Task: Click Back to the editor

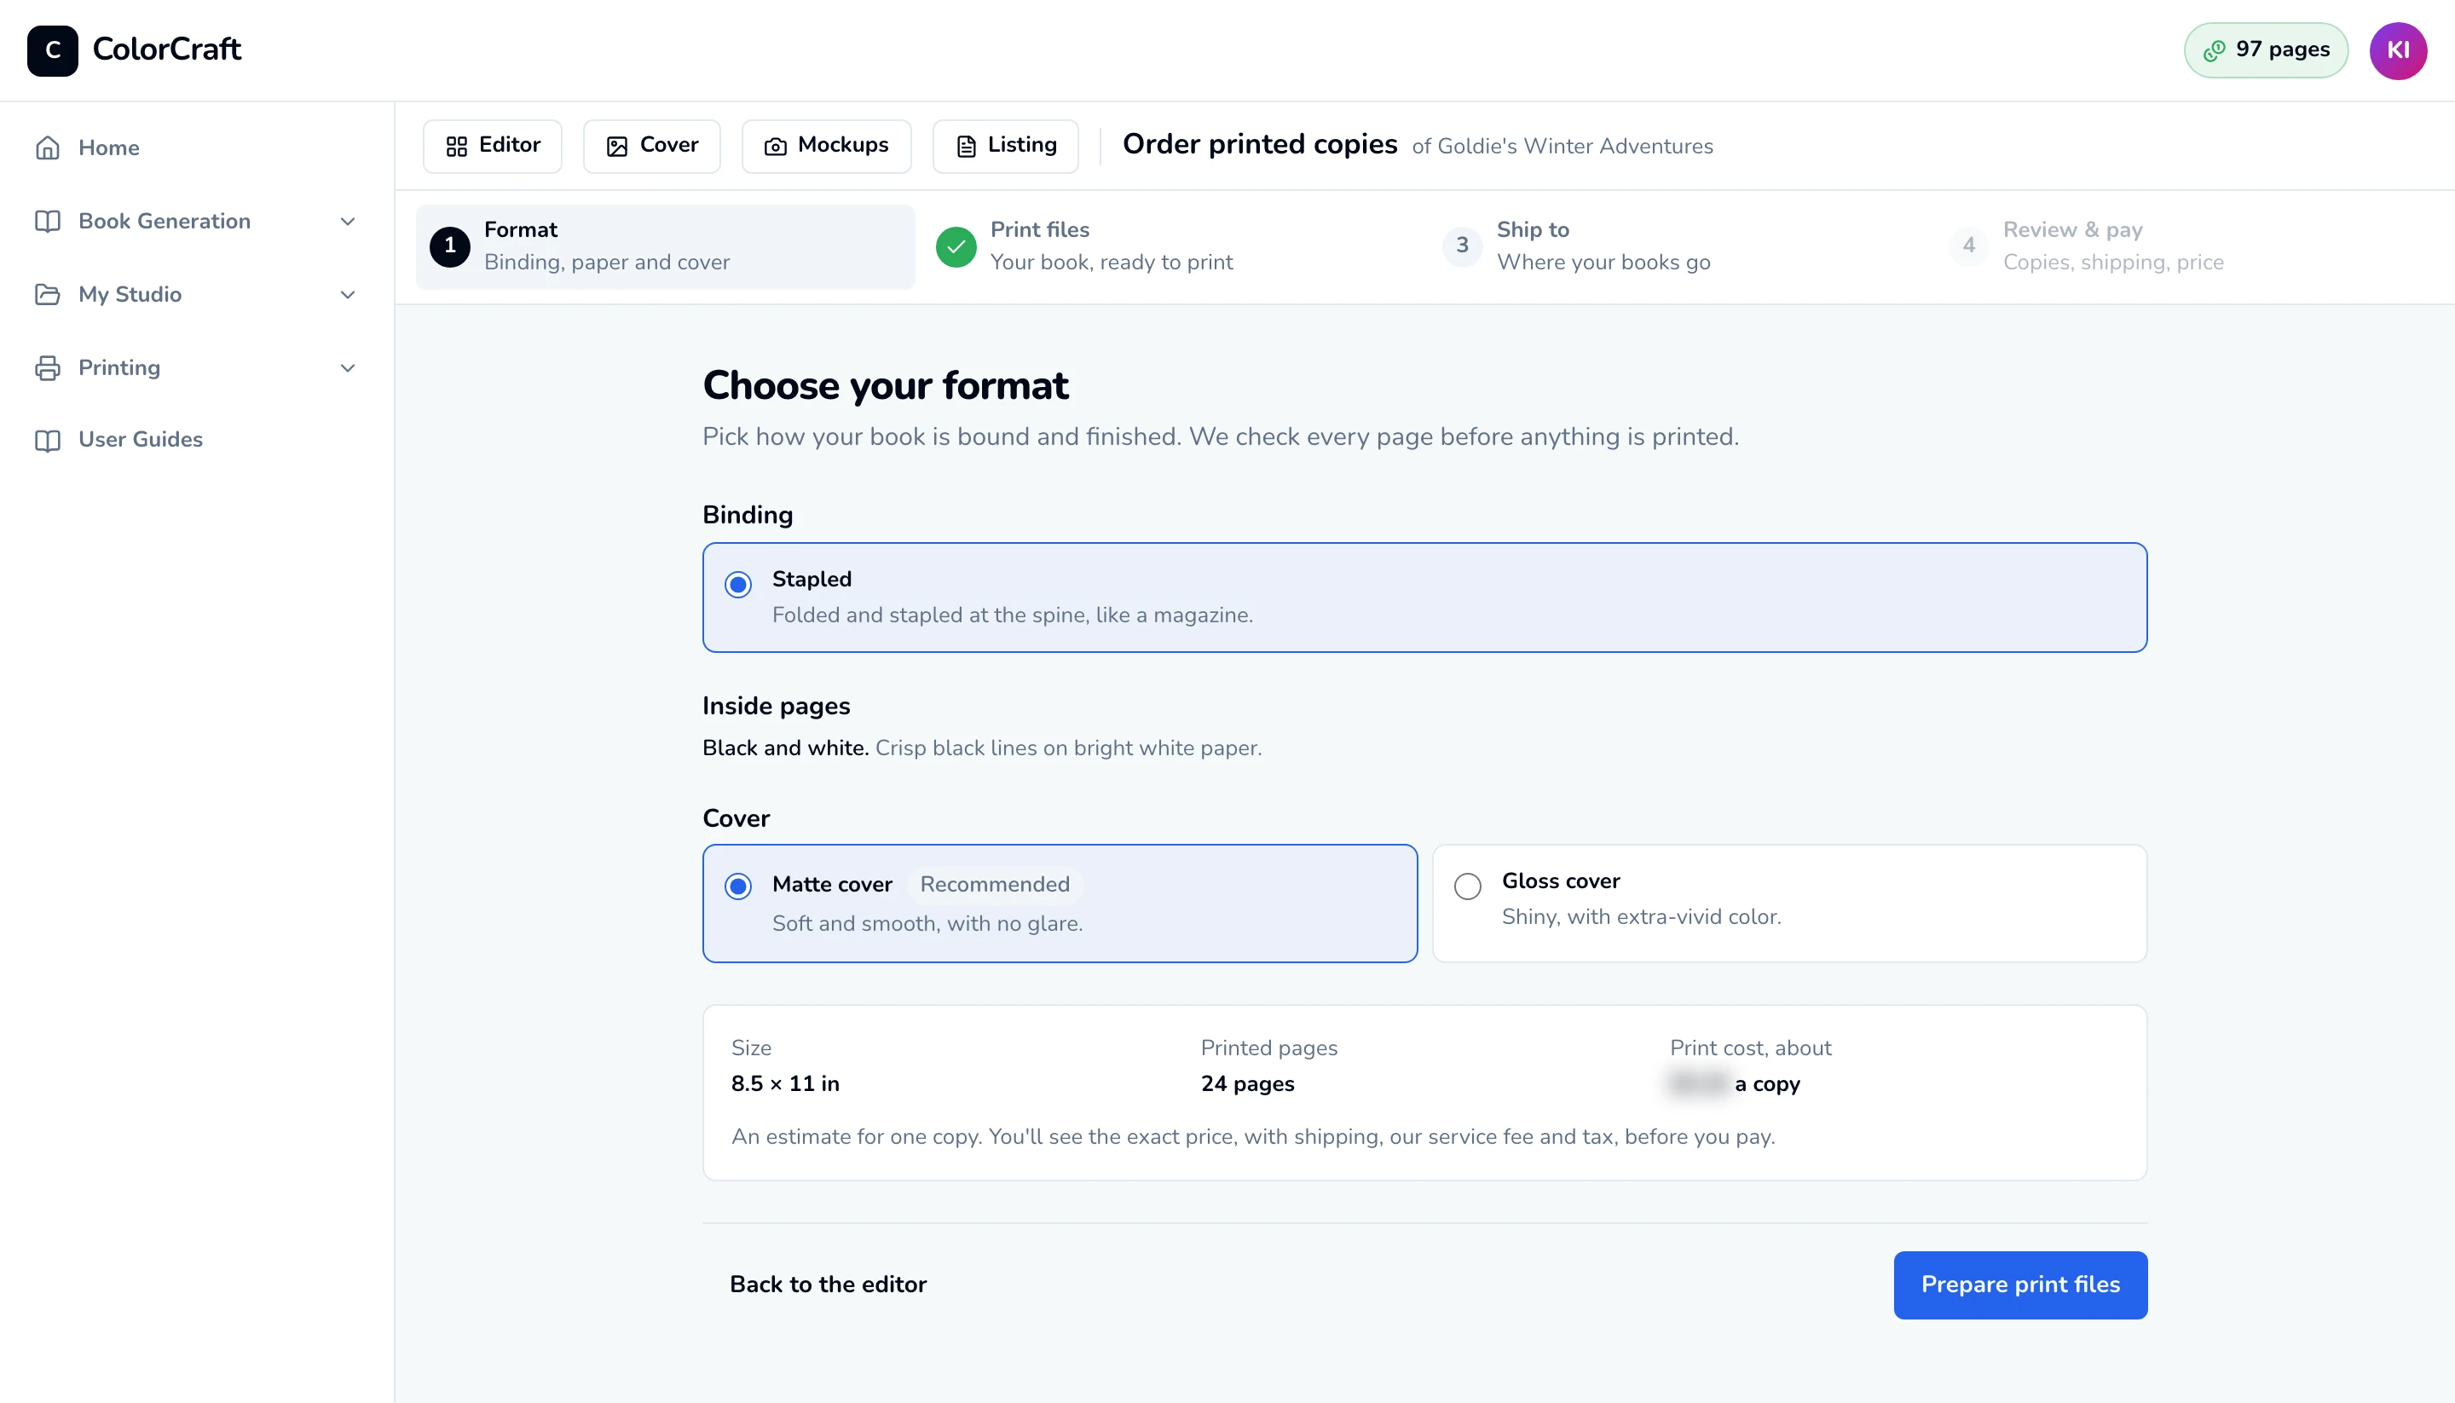Action: (828, 1285)
